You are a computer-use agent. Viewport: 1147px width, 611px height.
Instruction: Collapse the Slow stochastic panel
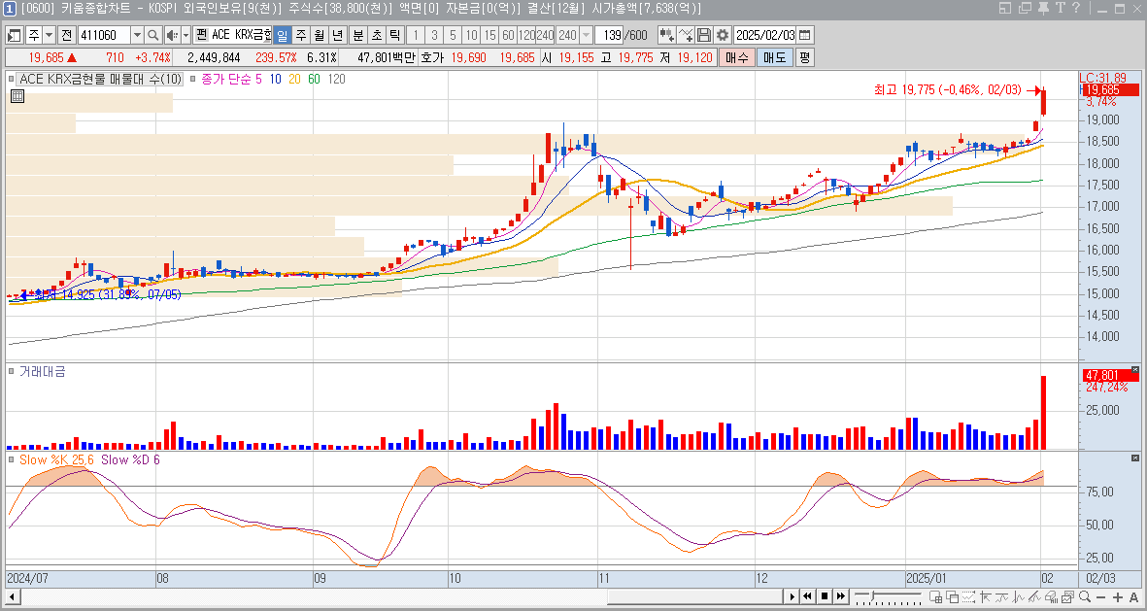click(x=1135, y=458)
